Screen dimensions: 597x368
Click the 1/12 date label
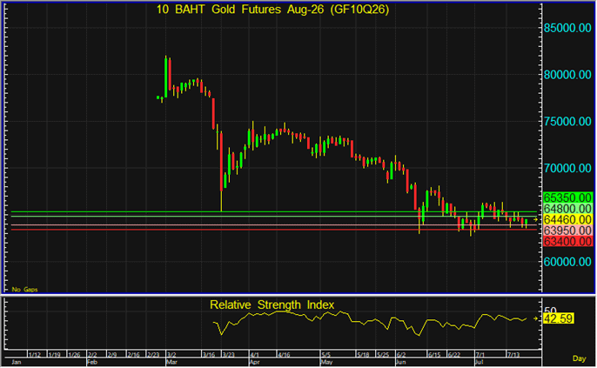click(x=35, y=355)
